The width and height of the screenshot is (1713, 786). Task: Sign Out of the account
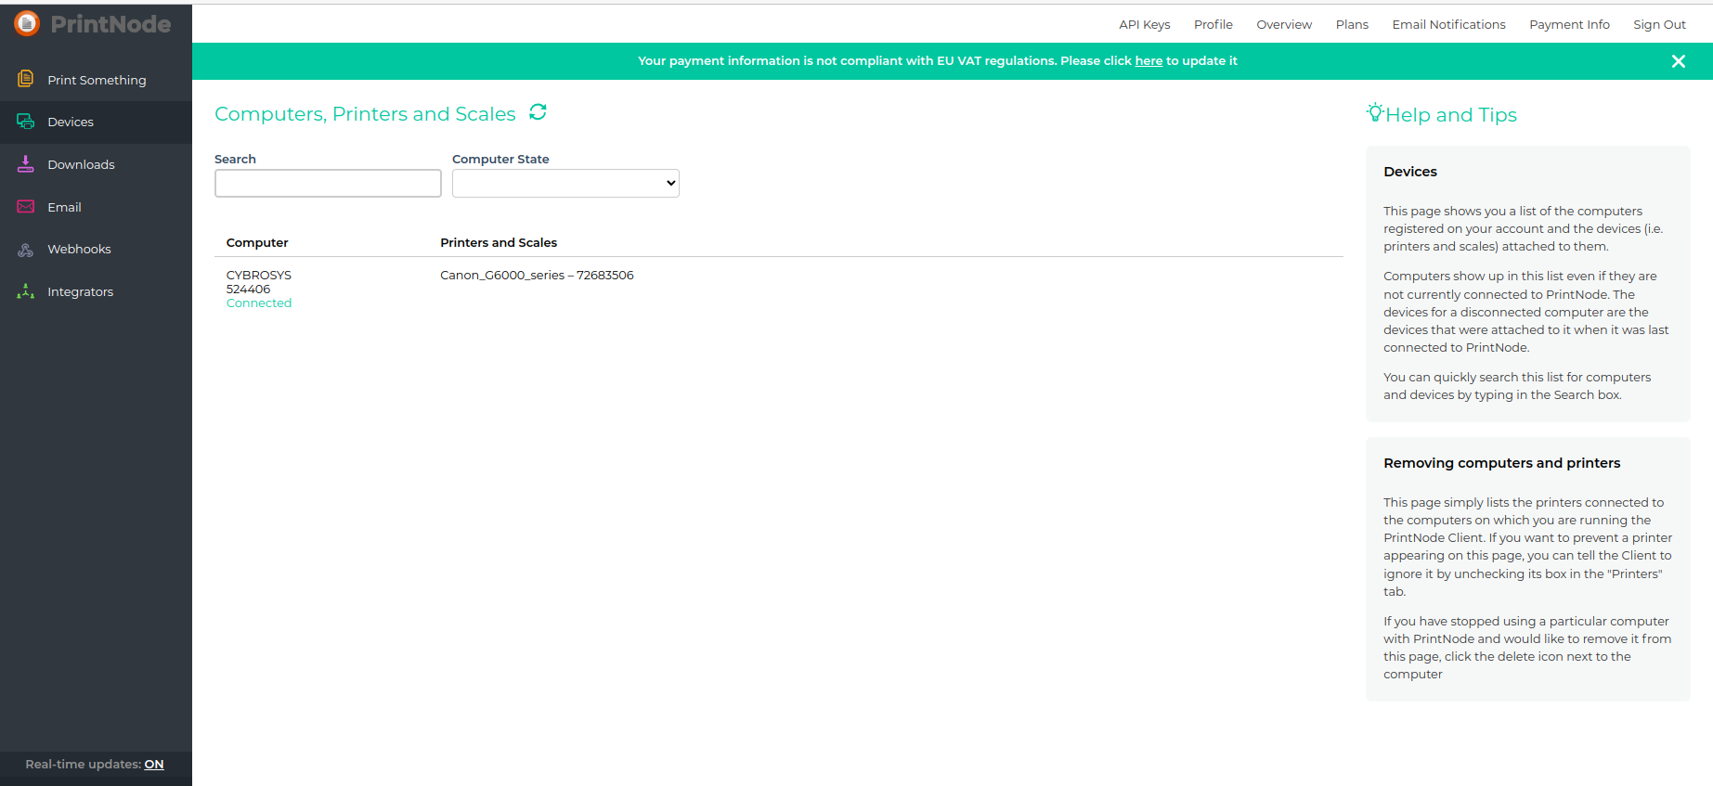(x=1659, y=24)
